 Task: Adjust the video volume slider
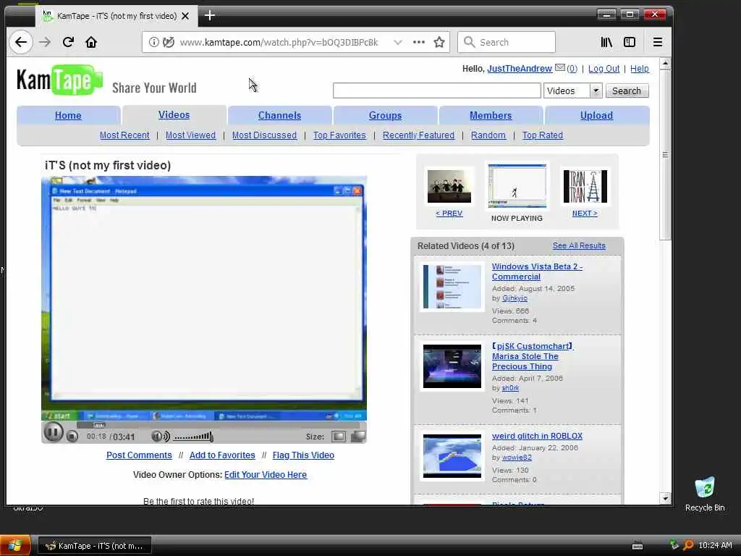coord(193,437)
